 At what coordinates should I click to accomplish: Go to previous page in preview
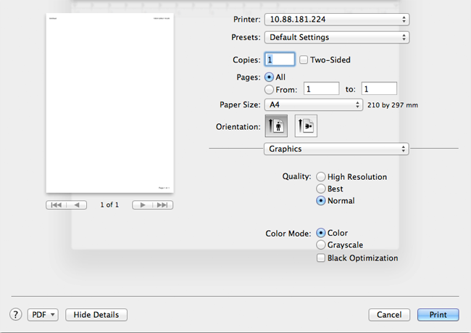click(77, 205)
